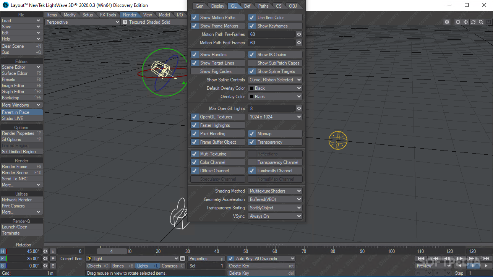Click Render Frame button

pyautogui.click(x=21, y=167)
